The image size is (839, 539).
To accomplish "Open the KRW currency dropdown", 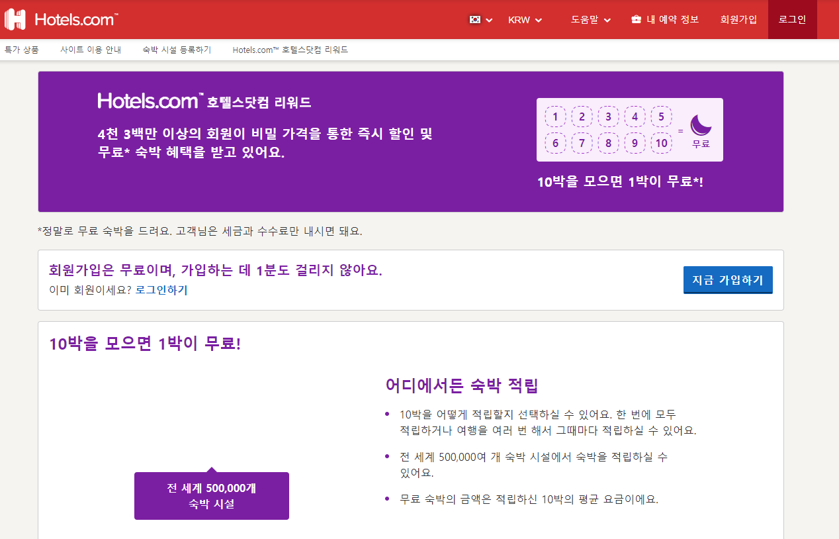I will (x=525, y=20).
